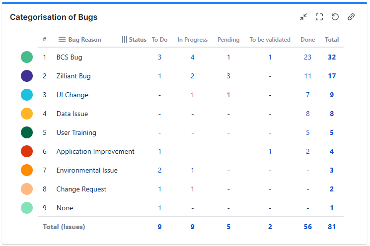The width and height of the screenshot is (370, 246).
Task: Click the purple Zilliant Bug color circle
Action: (27, 76)
